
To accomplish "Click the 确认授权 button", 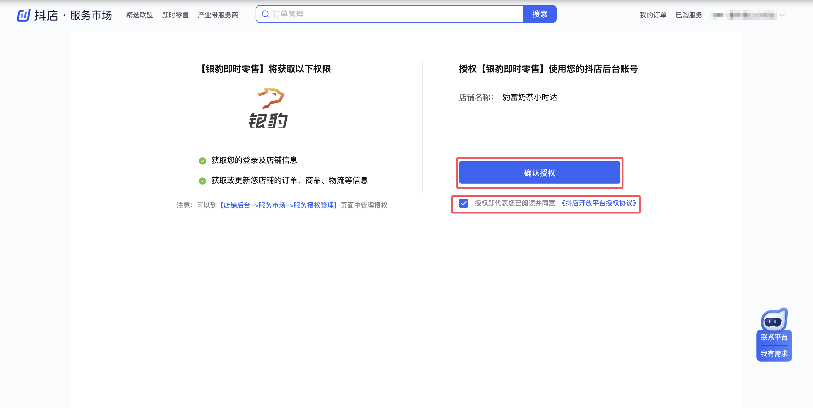I will click(539, 173).
